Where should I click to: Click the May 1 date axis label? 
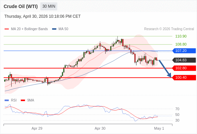coord(159,128)
